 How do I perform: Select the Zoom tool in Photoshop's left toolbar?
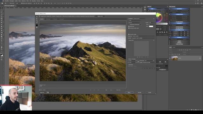(x=2, y=49)
